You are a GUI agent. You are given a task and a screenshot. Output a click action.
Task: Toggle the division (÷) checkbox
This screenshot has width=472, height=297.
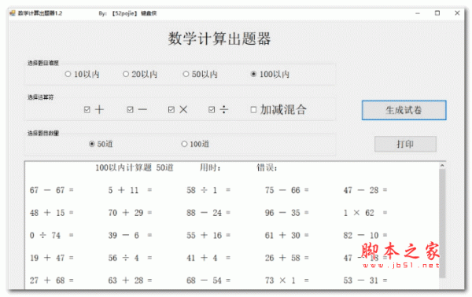click(x=219, y=110)
